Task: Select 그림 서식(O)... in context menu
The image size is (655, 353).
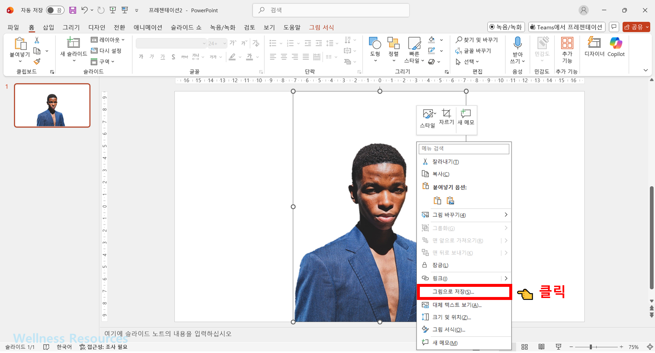Action: click(x=464, y=329)
